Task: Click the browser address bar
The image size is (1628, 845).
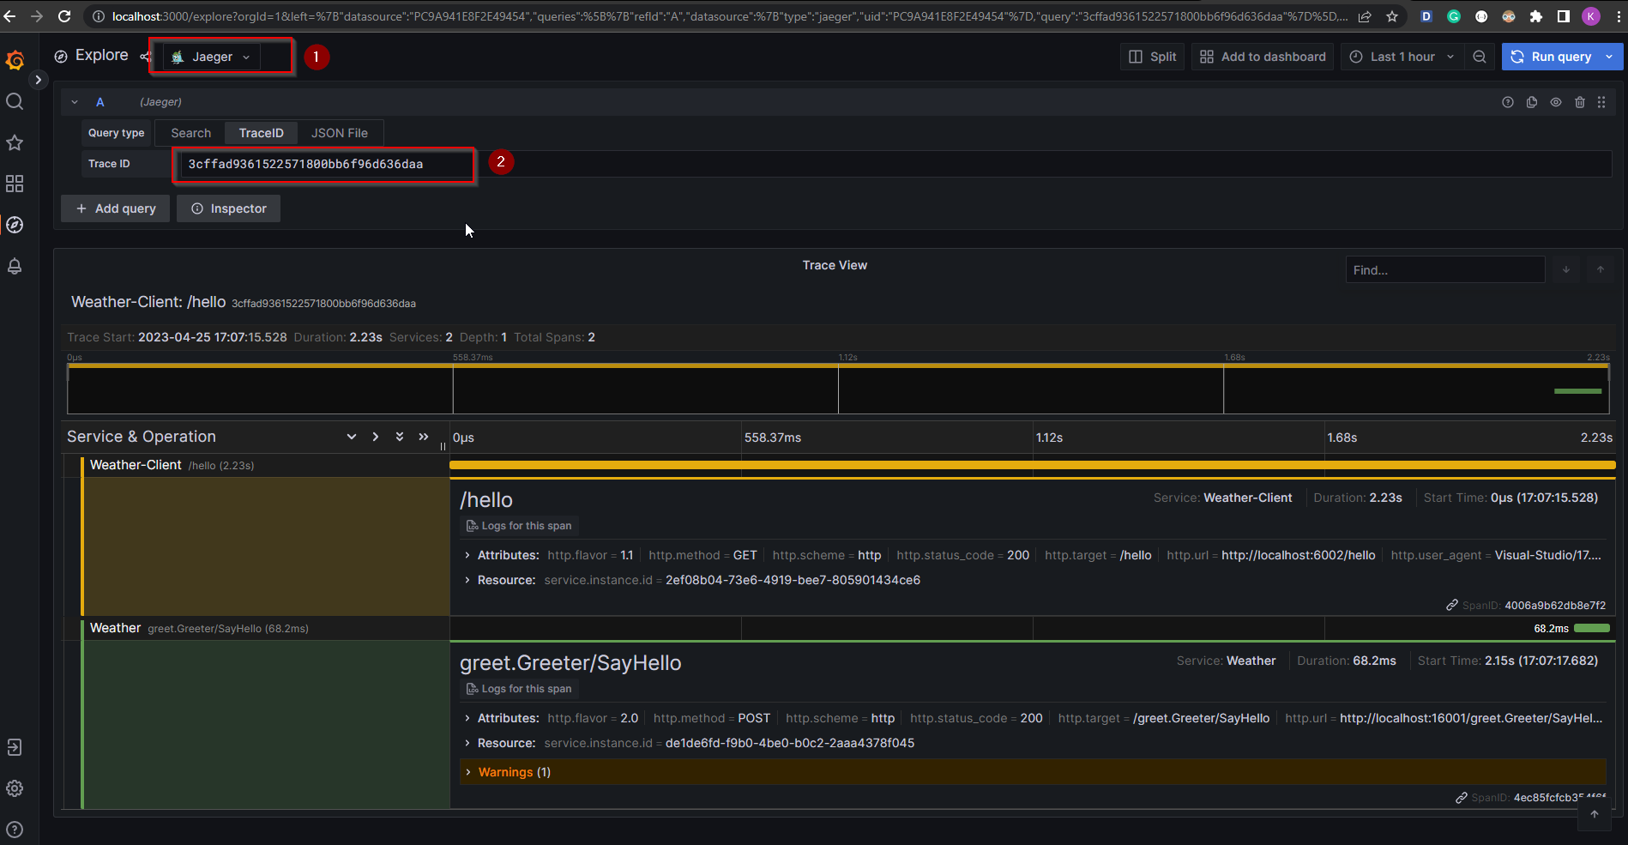Action: 729,16
